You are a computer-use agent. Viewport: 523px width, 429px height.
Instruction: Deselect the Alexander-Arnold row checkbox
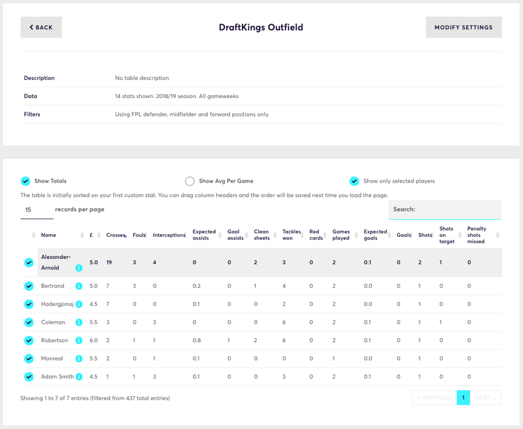[29, 262]
